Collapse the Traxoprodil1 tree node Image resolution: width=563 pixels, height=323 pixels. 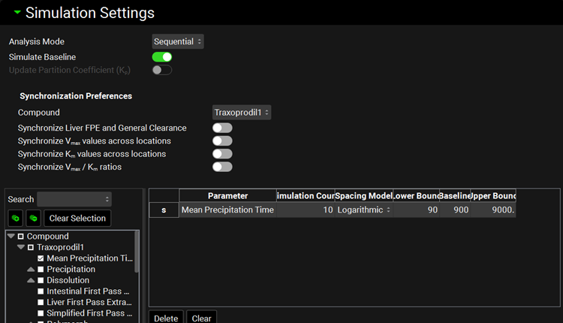tap(21, 247)
